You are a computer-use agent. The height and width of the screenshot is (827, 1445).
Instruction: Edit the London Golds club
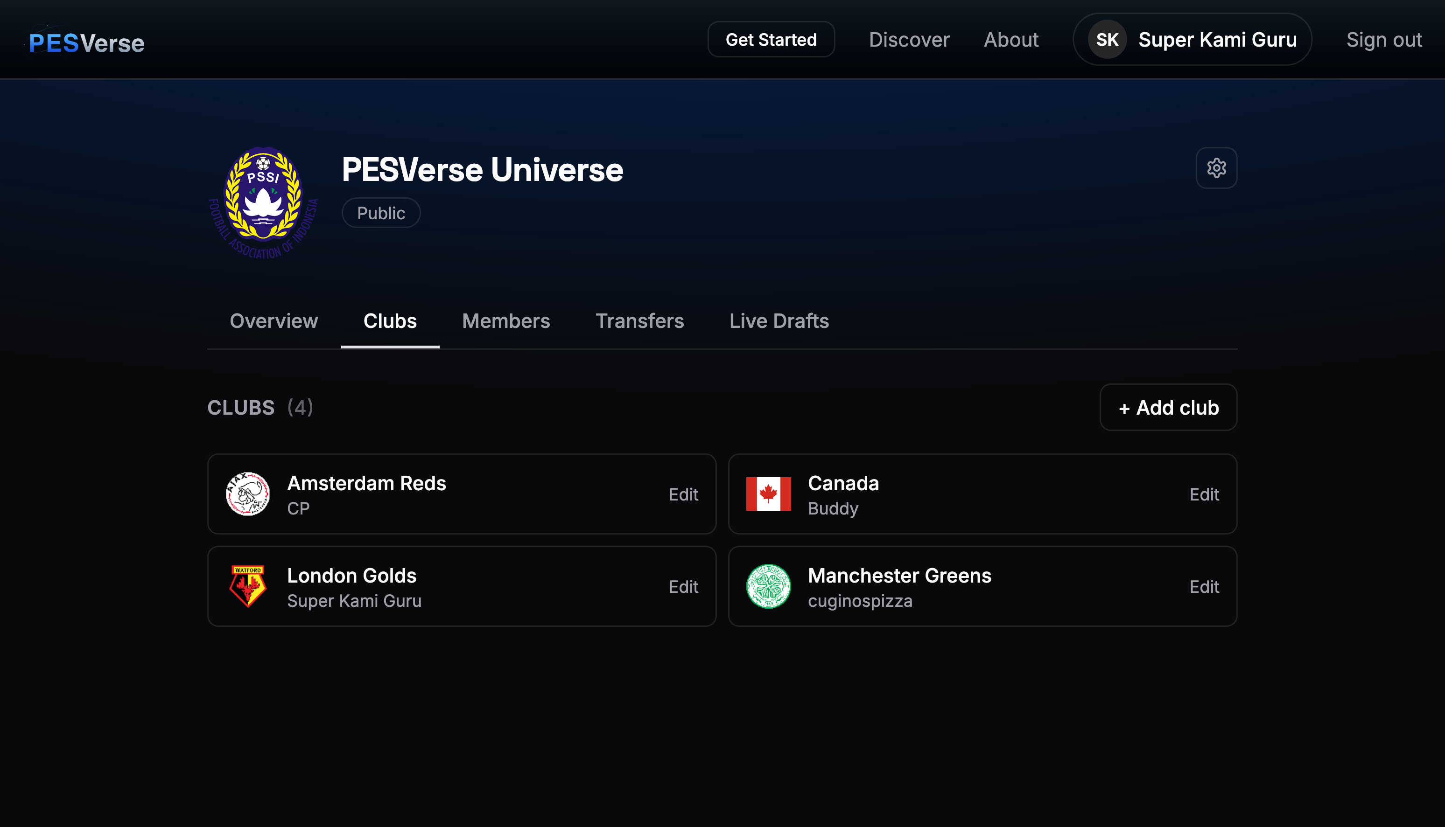pyautogui.click(x=683, y=587)
